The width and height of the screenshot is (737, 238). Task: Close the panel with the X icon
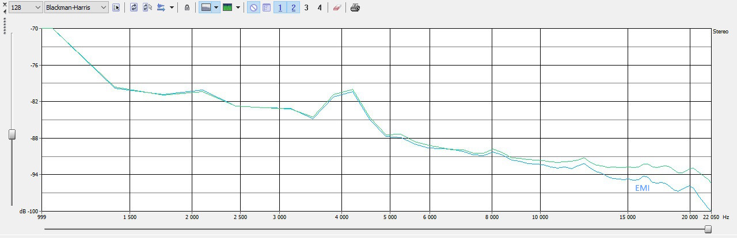click(x=4, y=3)
